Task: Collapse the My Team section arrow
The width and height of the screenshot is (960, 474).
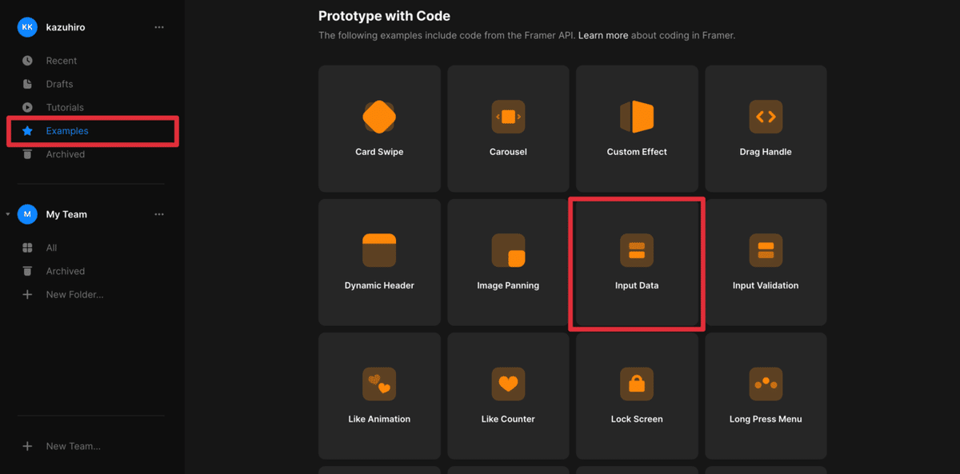Action: 8,214
